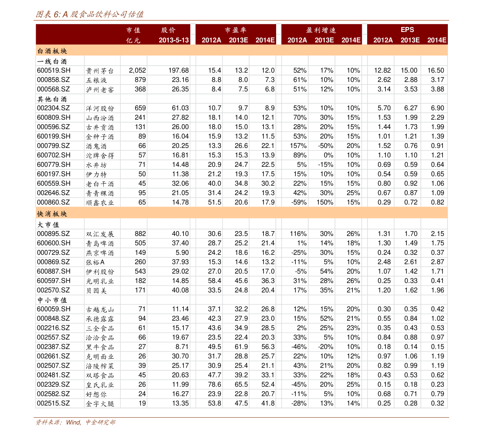Select stock code 600779.SH

54,165
